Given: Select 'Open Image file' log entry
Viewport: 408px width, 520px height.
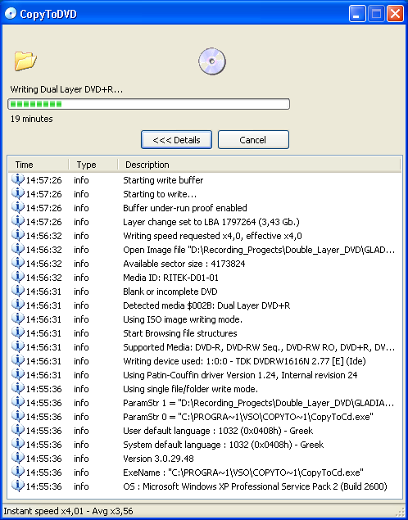Looking at the screenshot, I should pos(259,250).
